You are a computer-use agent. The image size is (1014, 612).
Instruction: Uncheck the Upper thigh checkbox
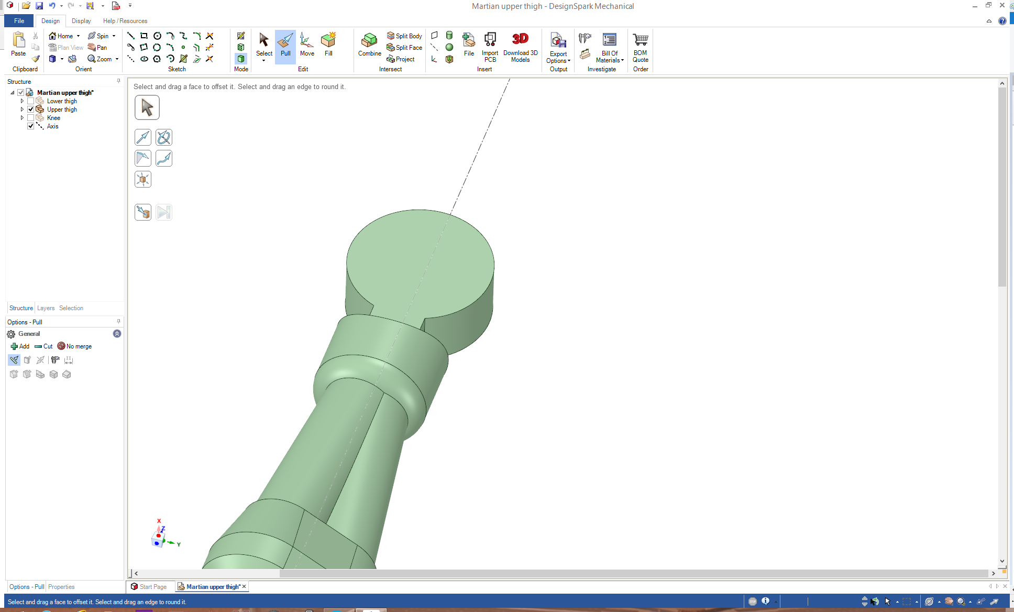[31, 110]
